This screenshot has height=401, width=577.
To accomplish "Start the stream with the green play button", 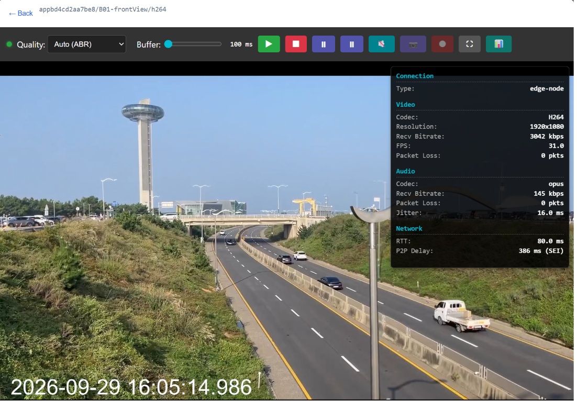I will click(269, 44).
